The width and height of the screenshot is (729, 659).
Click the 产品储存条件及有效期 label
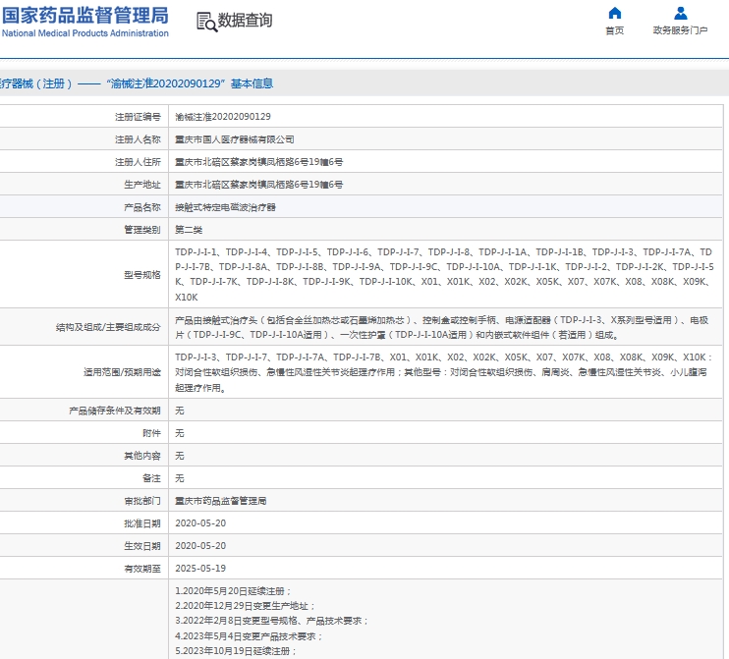(x=115, y=411)
